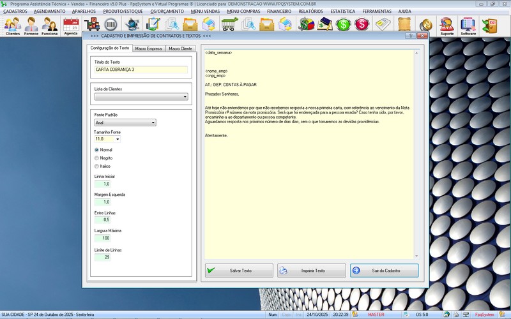Select the Italico font style
The height and width of the screenshot is (319, 511).
click(102, 167)
